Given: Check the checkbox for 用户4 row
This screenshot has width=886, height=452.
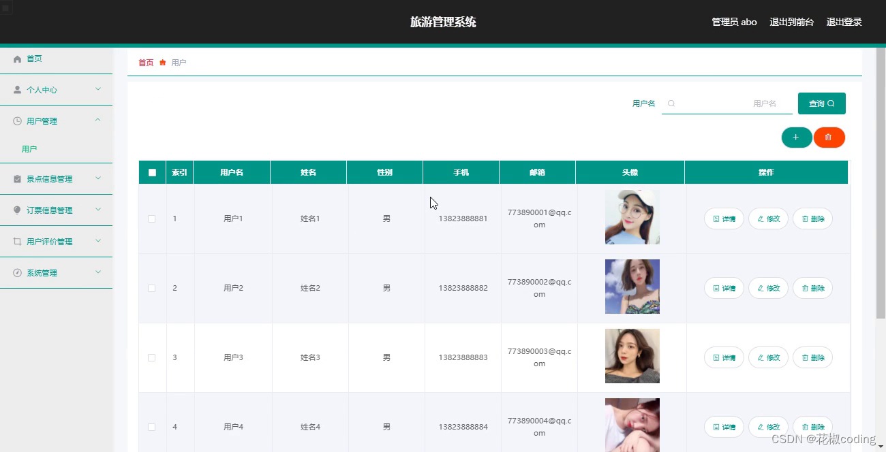Looking at the screenshot, I should [151, 427].
